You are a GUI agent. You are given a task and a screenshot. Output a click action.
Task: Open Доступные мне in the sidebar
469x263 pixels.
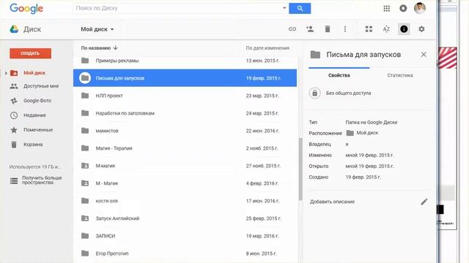pyautogui.click(x=41, y=86)
